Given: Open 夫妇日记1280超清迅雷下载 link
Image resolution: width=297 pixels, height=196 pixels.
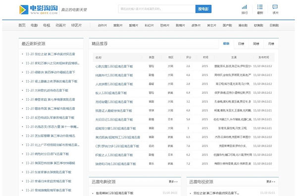Looking at the screenshot, I should coord(114,119).
